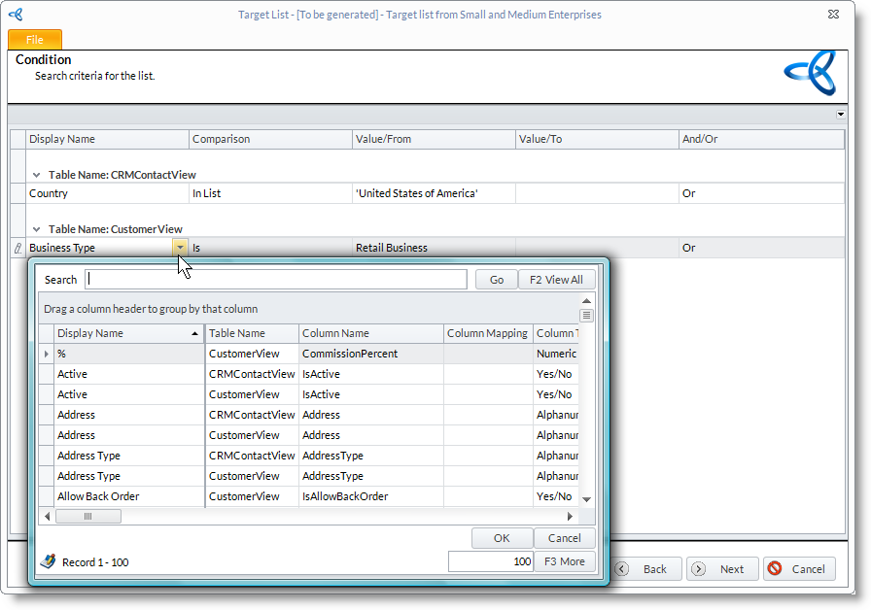The width and height of the screenshot is (871, 610).
Task: Click the Next button in the wizard
Action: pos(722,569)
